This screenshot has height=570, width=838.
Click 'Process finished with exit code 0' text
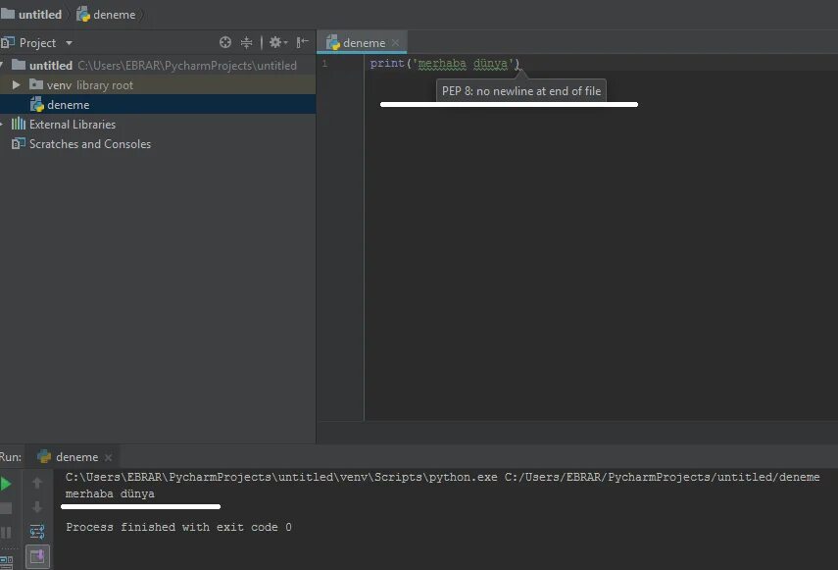coord(178,527)
